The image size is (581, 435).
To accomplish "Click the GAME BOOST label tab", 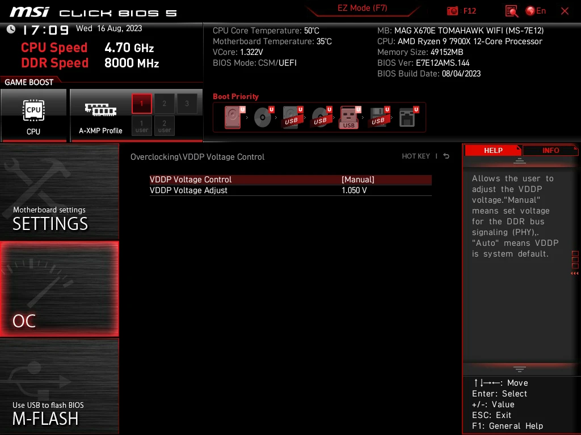I will (x=29, y=82).
